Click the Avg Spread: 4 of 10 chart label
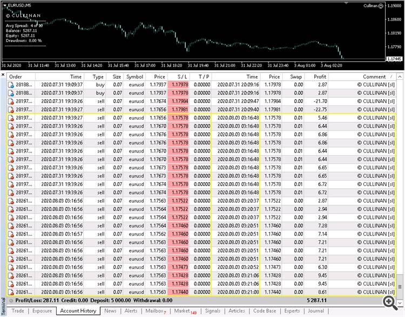405x317 pixels. tap(24, 25)
